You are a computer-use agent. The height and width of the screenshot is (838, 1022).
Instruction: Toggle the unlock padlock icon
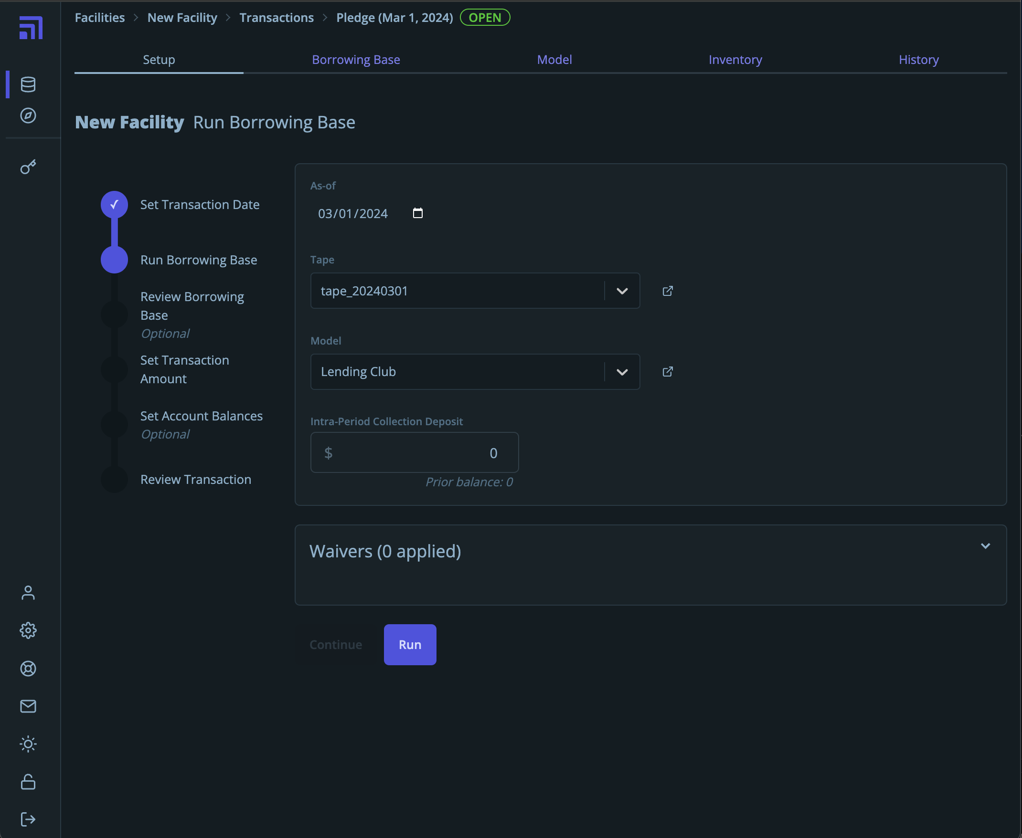click(x=28, y=782)
